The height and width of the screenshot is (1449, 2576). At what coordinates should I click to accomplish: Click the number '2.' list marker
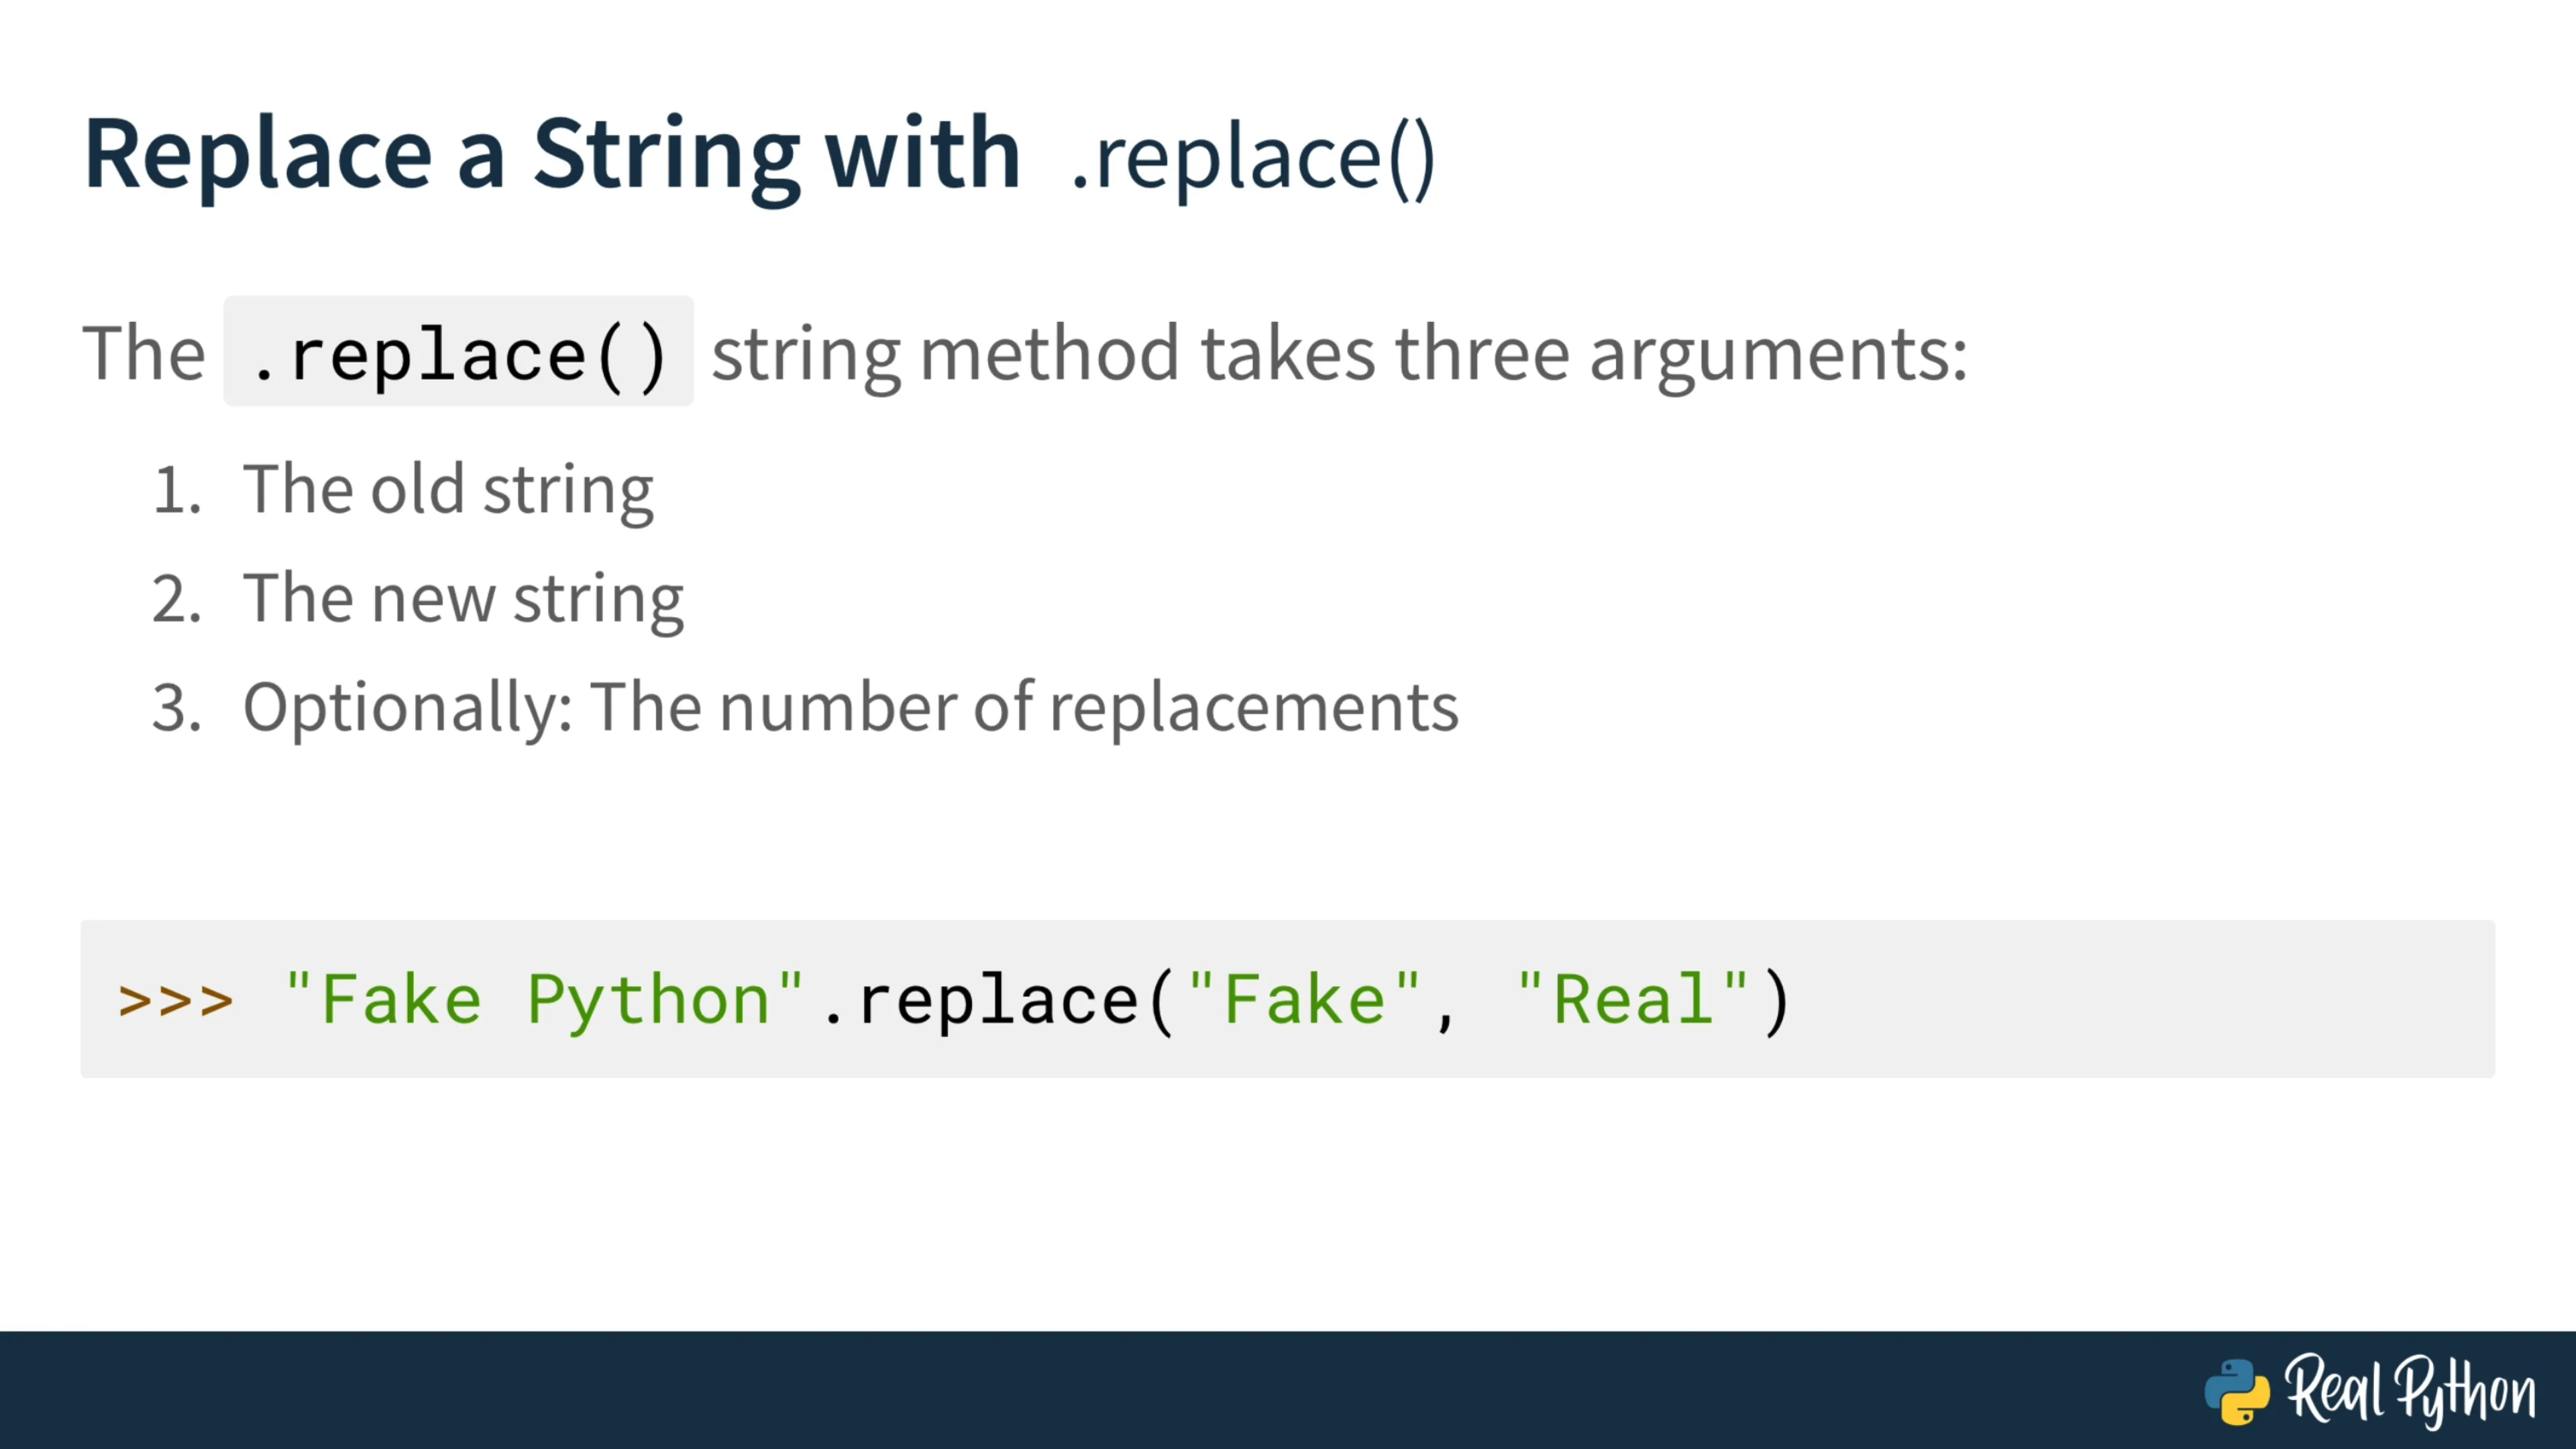(x=177, y=600)
